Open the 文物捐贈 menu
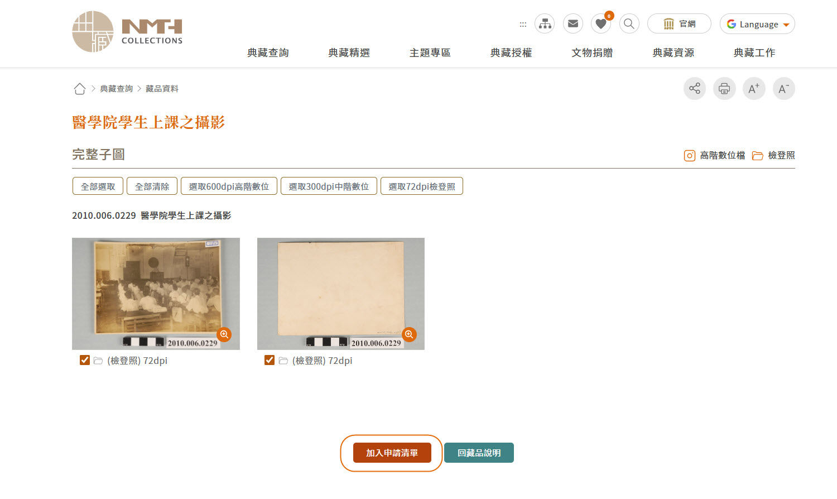This screenshot has width=837, height=499. pyautogui.click(x=592, y=52)
